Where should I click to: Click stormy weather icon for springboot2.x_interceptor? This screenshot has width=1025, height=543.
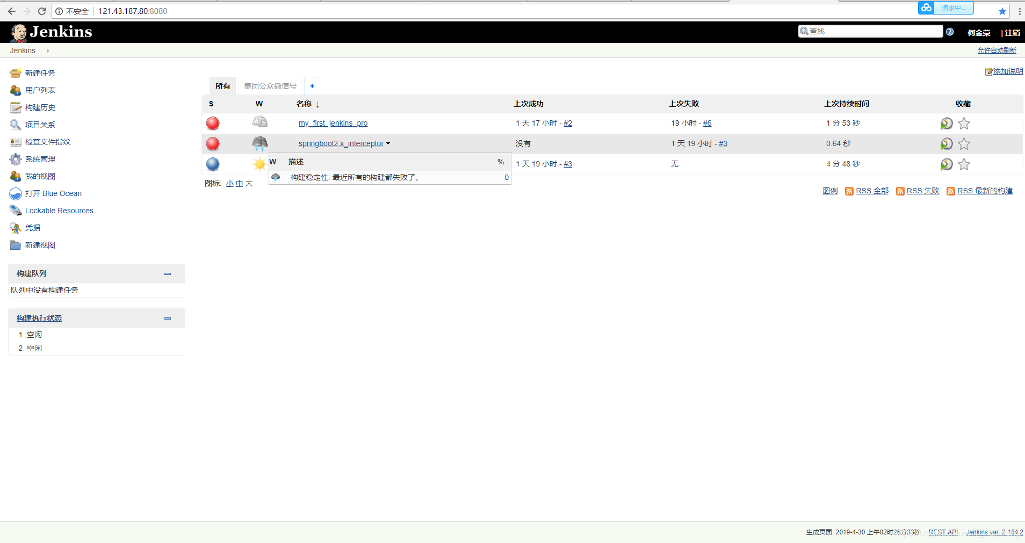click(260, 143)
